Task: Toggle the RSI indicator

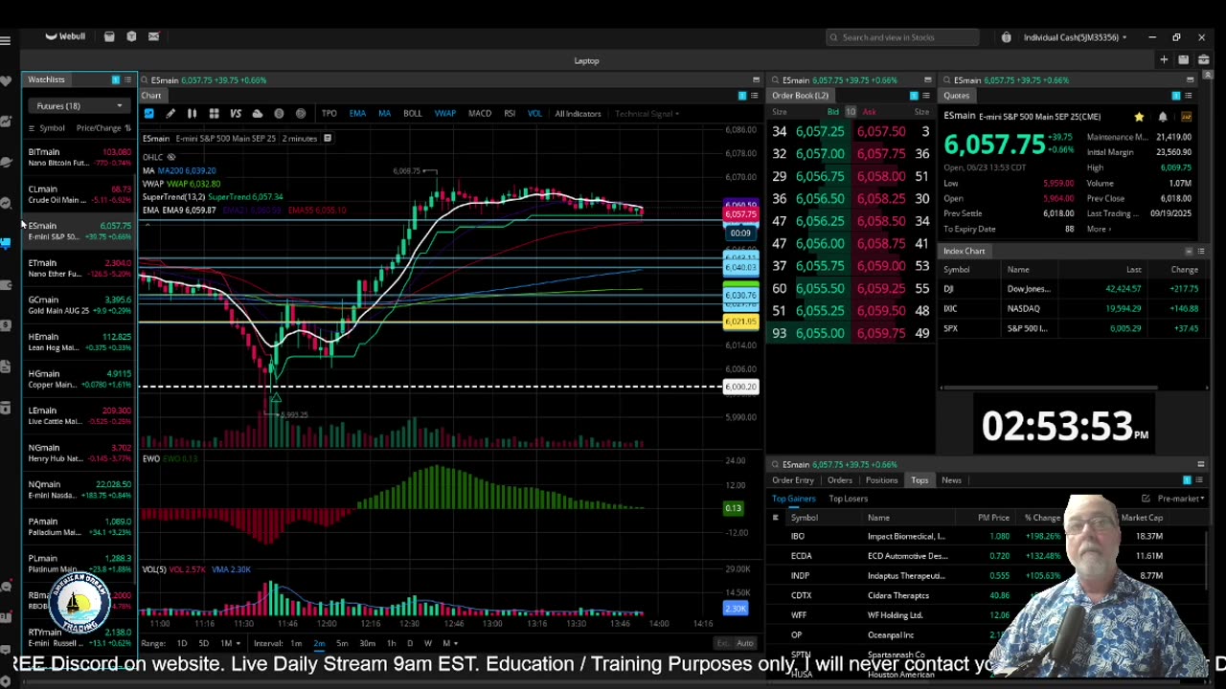Action: tap(510, 114)
